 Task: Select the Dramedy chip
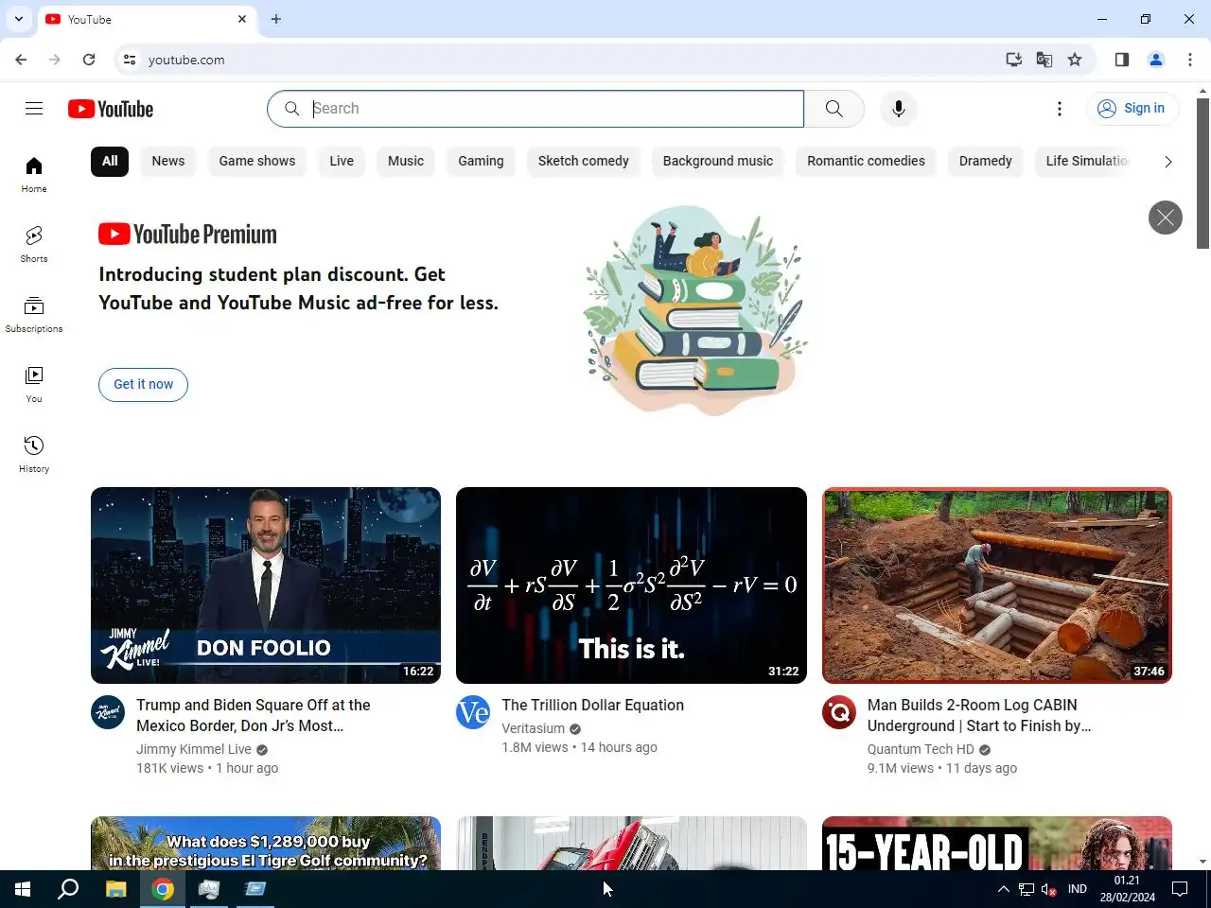tap(986, 161)
